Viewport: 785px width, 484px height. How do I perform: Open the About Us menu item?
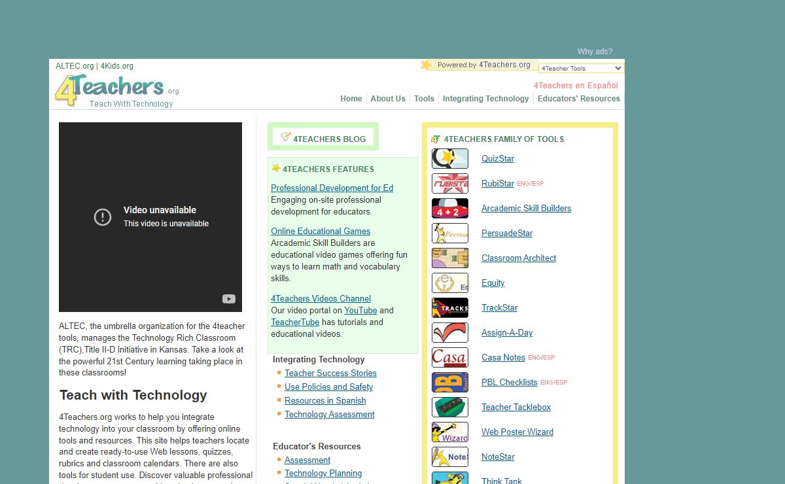pyautogui.click(x=388, y=99)
